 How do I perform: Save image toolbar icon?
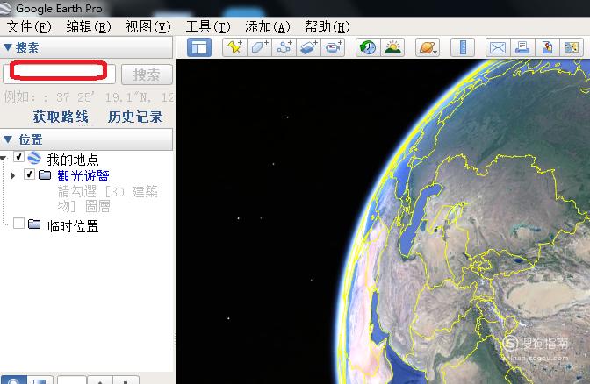point(547,47)
